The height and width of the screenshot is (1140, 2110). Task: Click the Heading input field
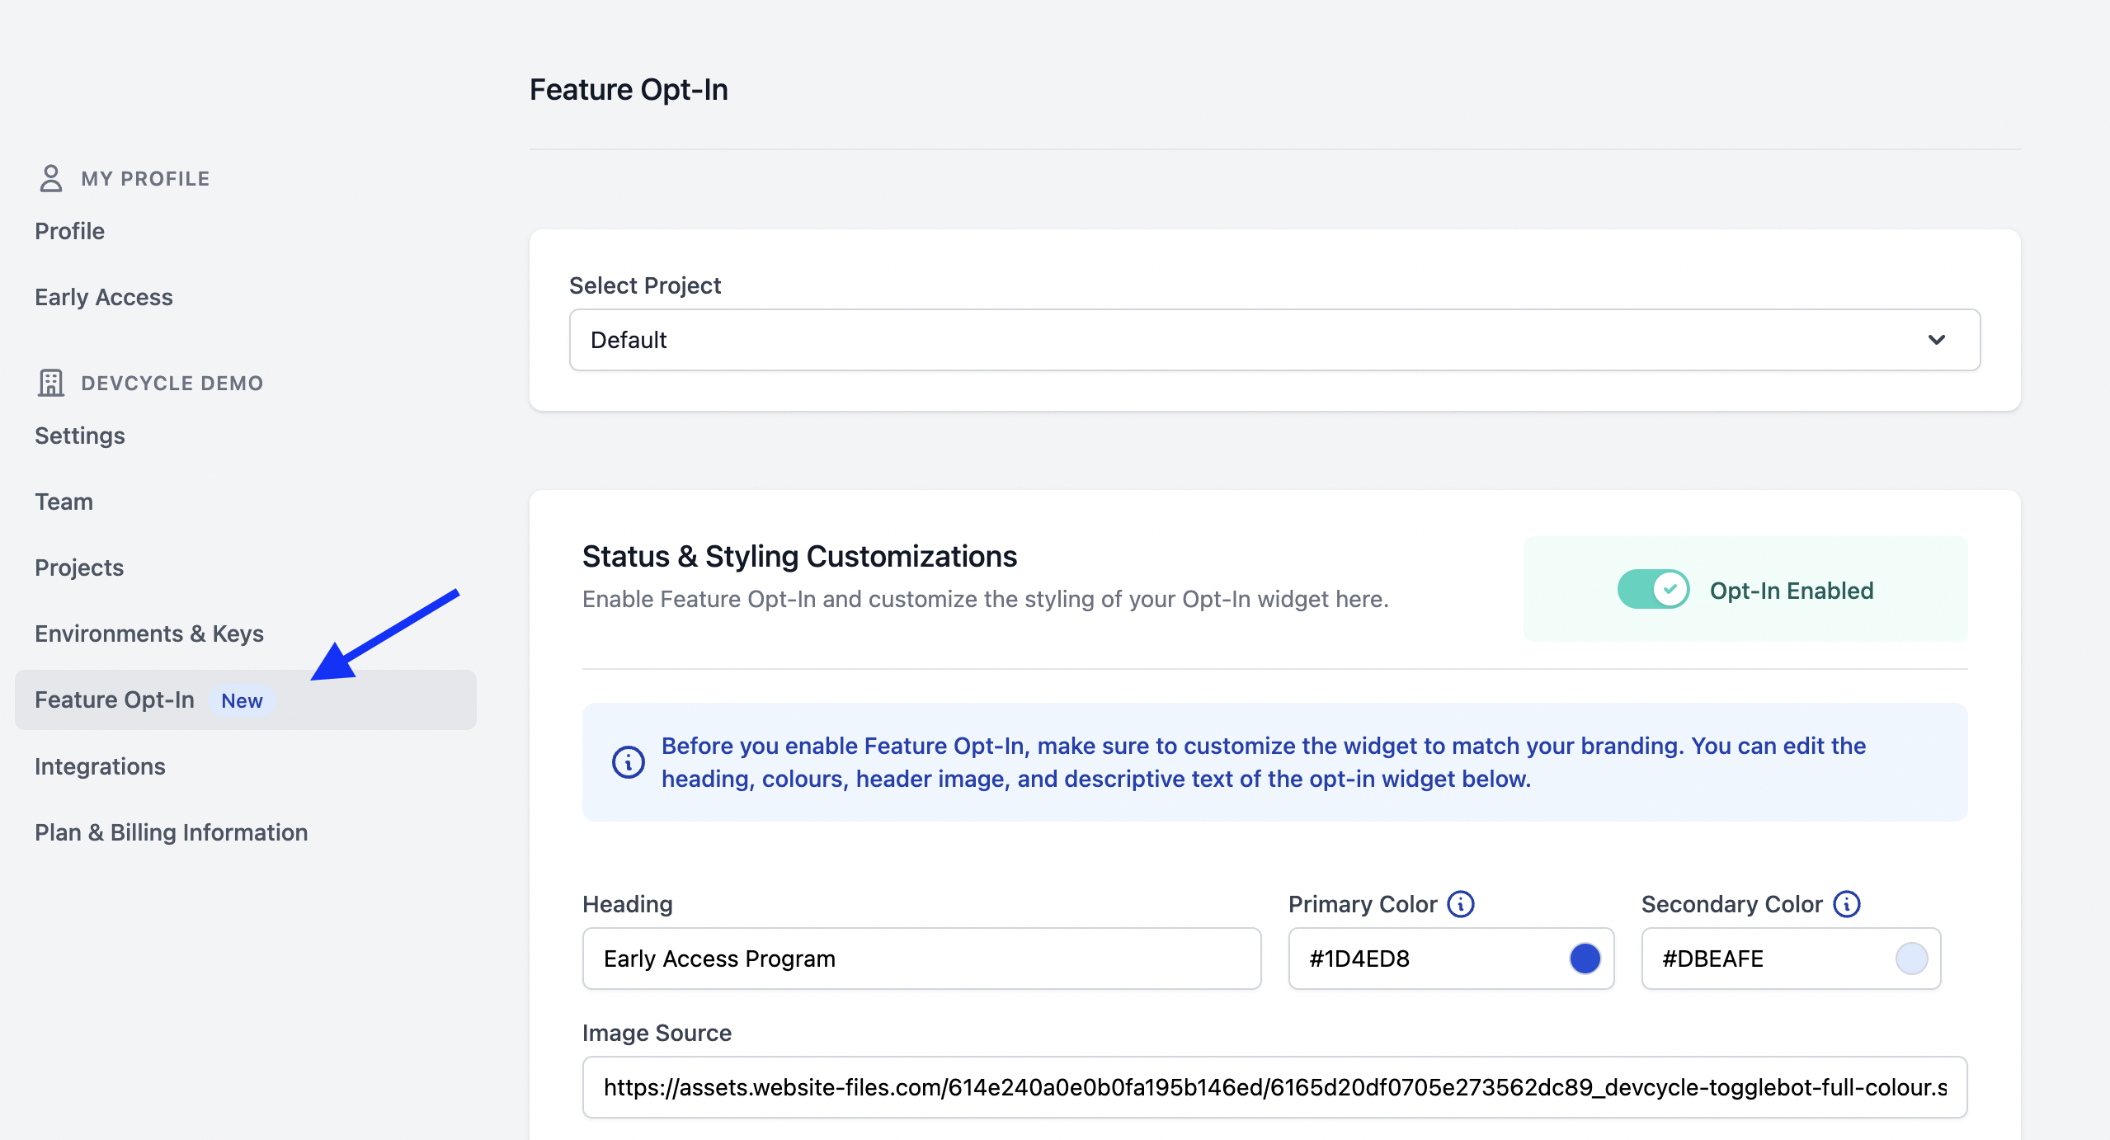(x=922, y=959)
